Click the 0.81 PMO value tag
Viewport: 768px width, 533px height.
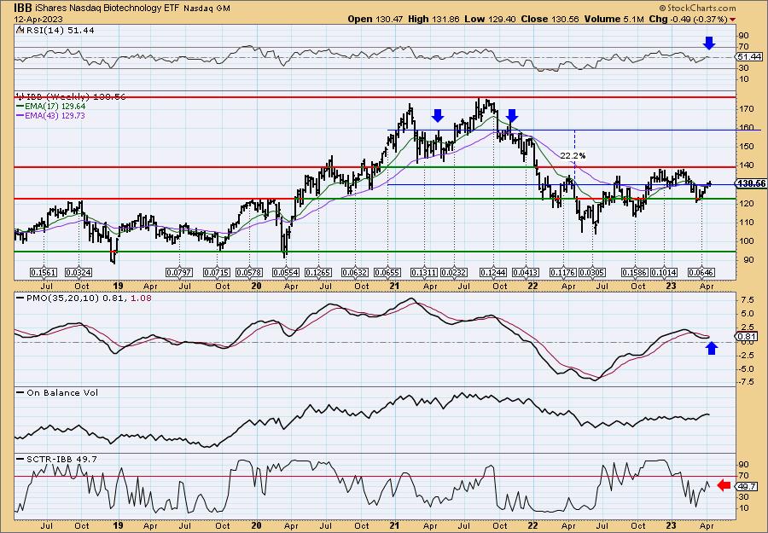[747, 336]
